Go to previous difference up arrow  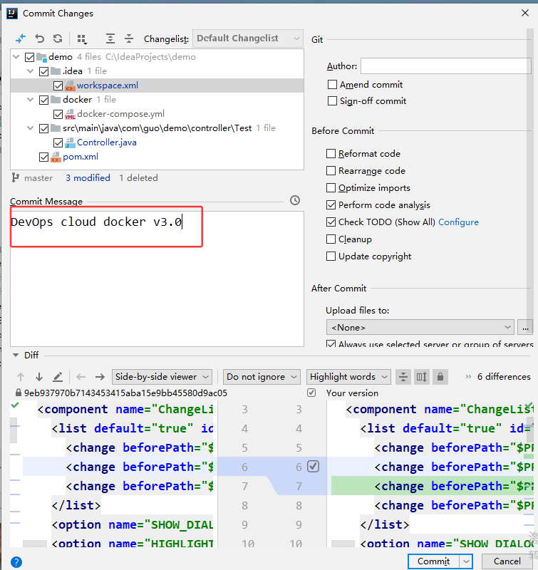pos(21,377)
